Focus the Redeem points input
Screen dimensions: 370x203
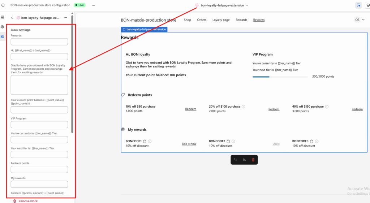39,169
